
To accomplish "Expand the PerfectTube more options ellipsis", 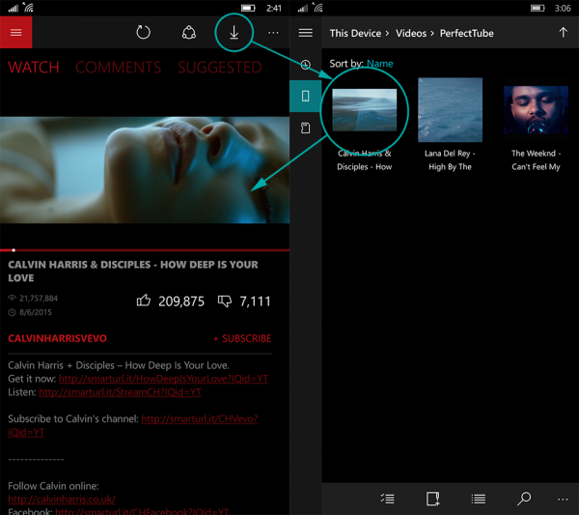I will click(273, 32).
